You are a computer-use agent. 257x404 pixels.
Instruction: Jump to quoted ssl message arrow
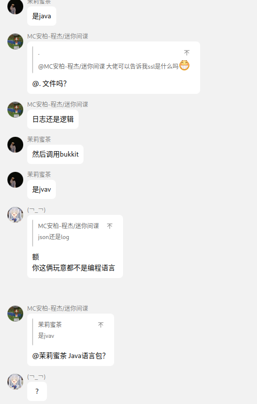(187, 53)
